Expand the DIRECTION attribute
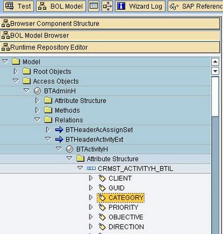 pyautogui.click(x=90, y=226)
